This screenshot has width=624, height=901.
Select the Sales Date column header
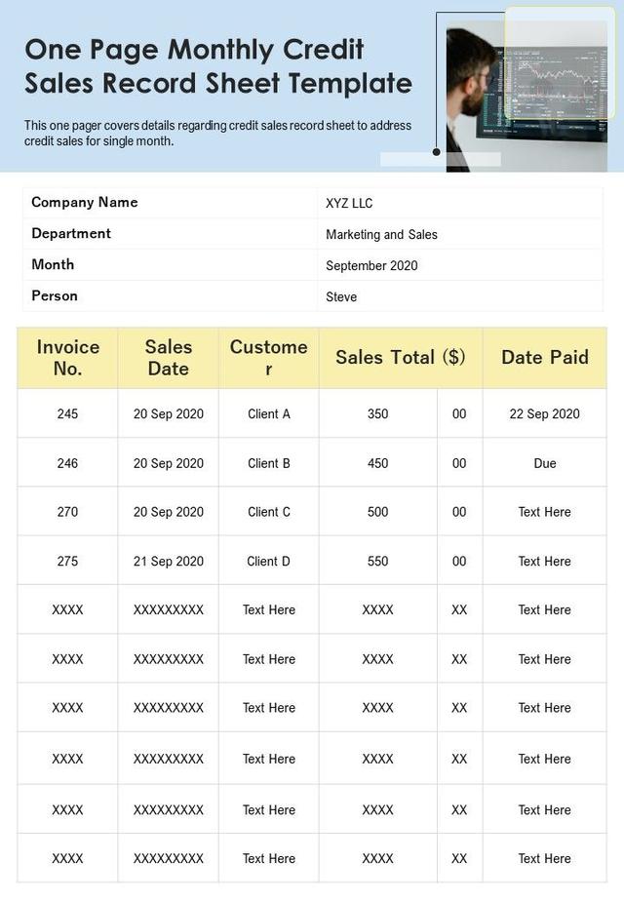(169, 358)
